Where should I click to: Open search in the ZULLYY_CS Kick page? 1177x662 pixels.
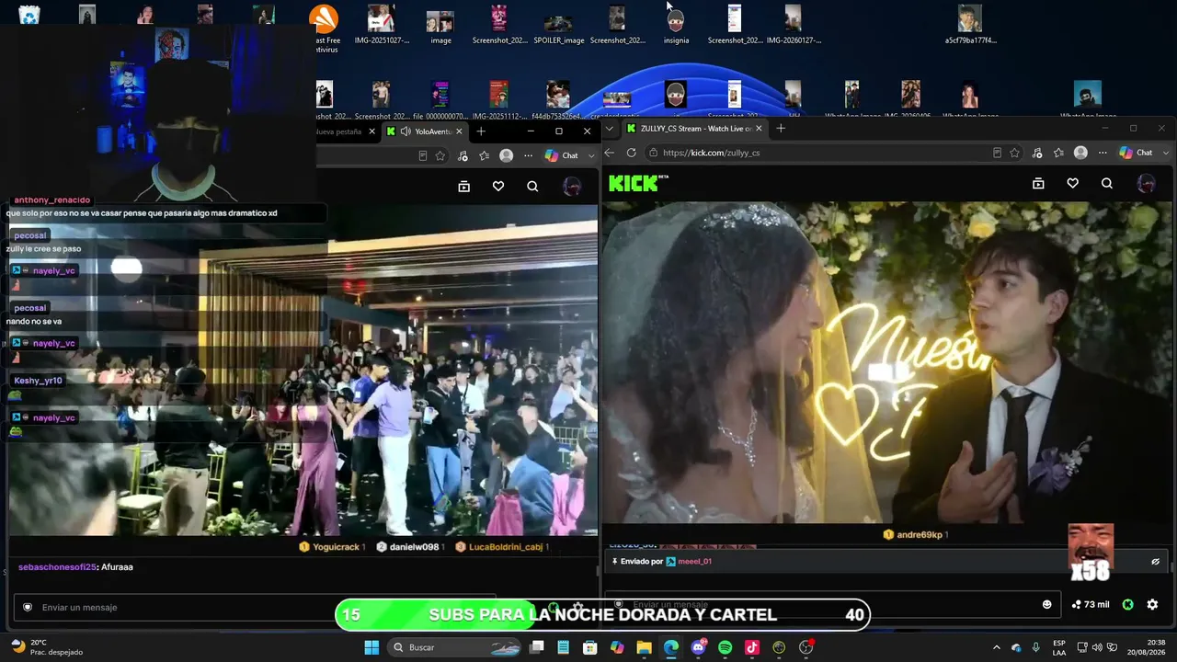click(x=1107, y=184)
